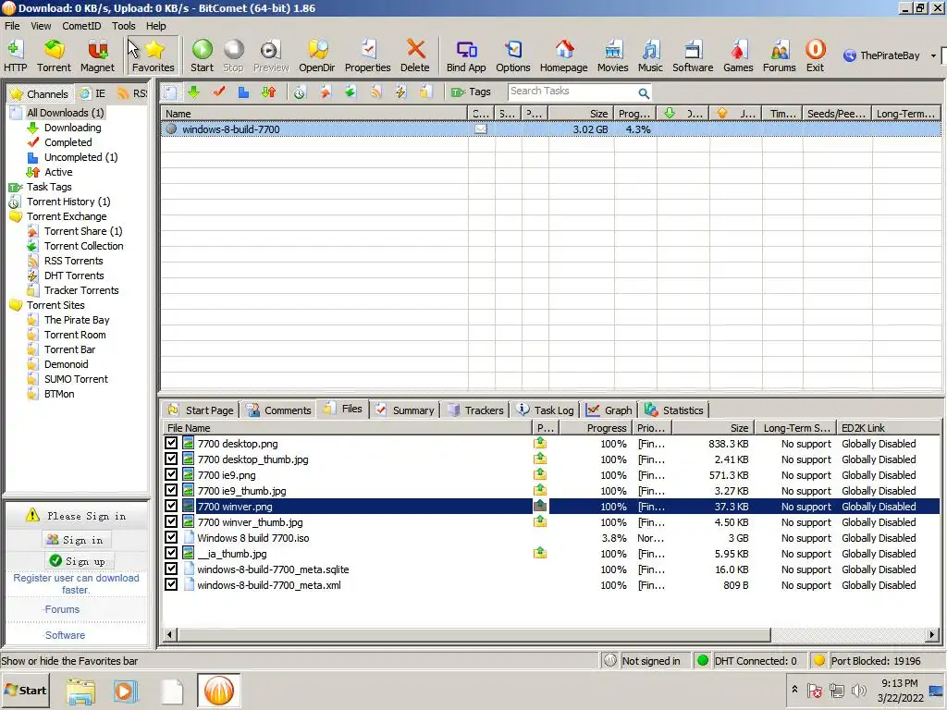This screenshot has width=947, height=710.
Task: Switch to the Task Log tab
Action: click(x=546, y=410)
